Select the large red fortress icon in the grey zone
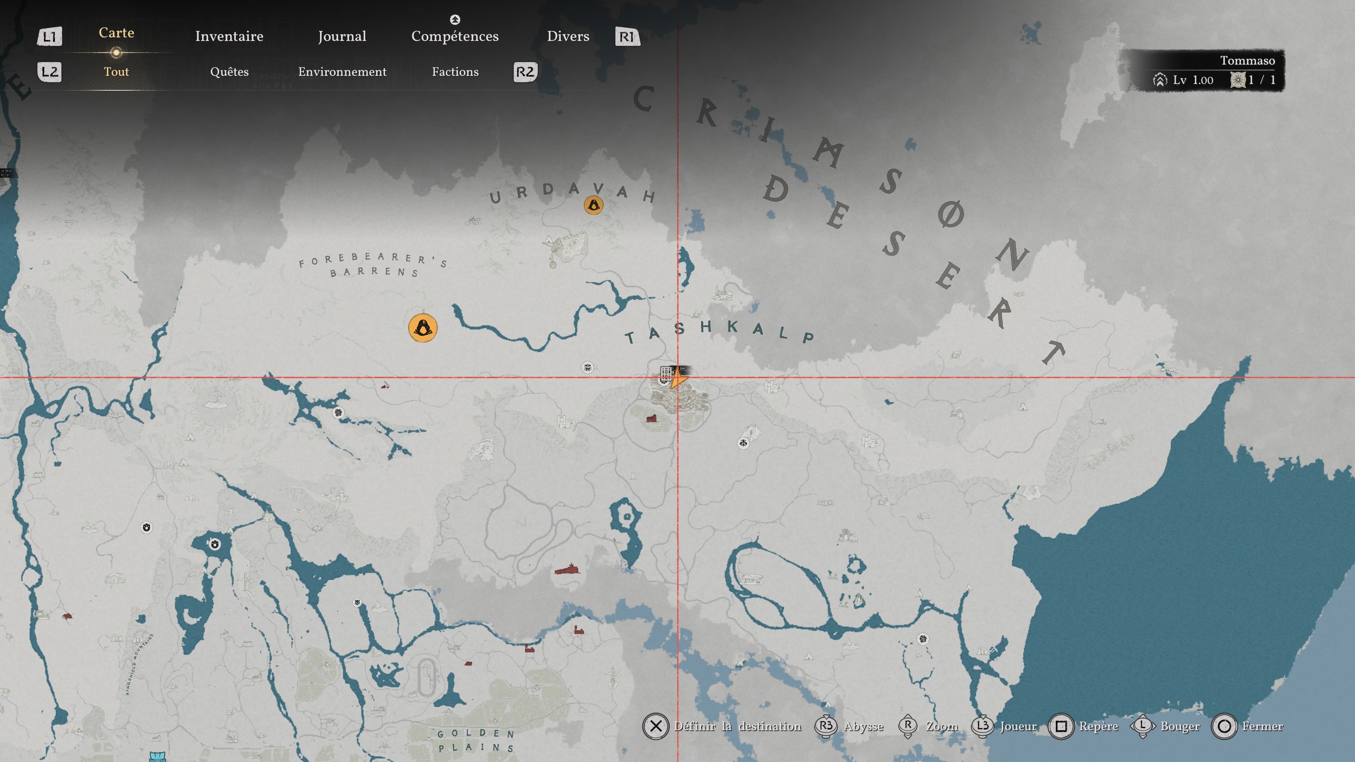The height and width of the screenshot is (762, 1355). [x=567, y=569]
